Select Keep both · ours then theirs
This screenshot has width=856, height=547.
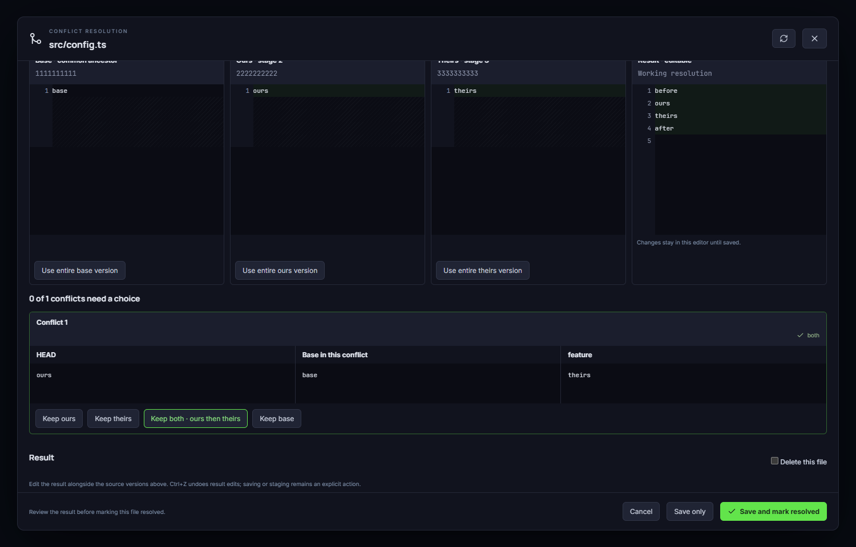point(196,419)
